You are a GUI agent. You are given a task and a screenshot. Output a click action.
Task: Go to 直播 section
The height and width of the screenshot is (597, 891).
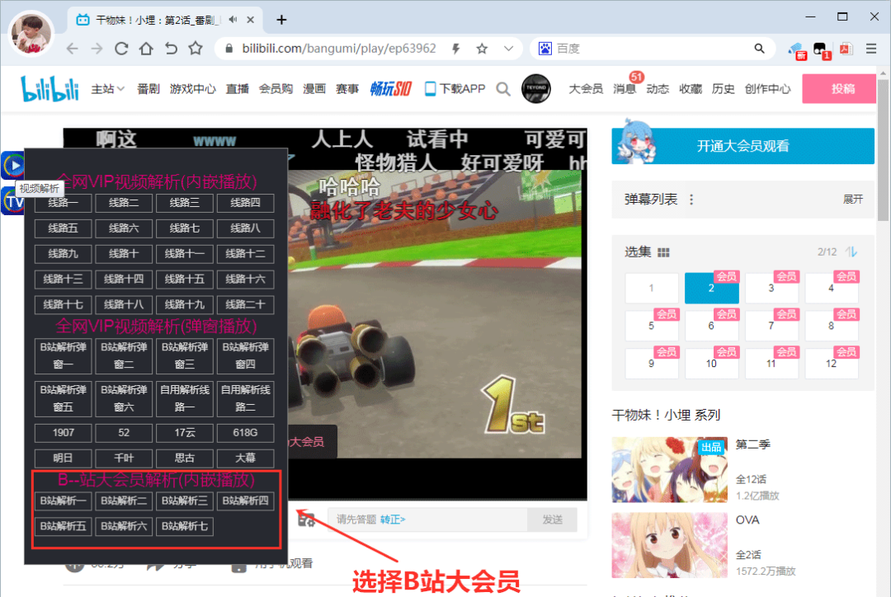237,89
